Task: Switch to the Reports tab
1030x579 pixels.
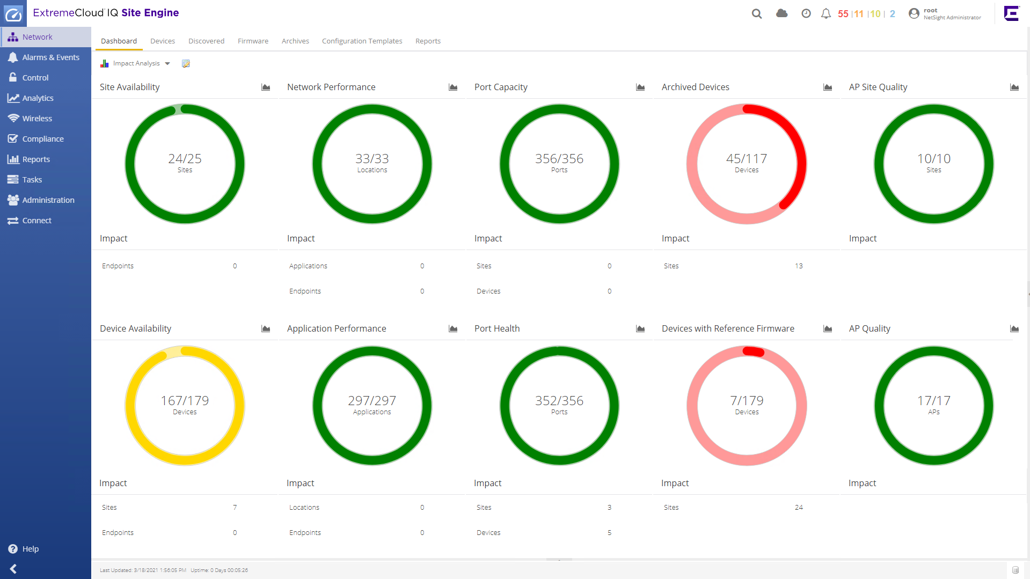Action: coord(428,41)
